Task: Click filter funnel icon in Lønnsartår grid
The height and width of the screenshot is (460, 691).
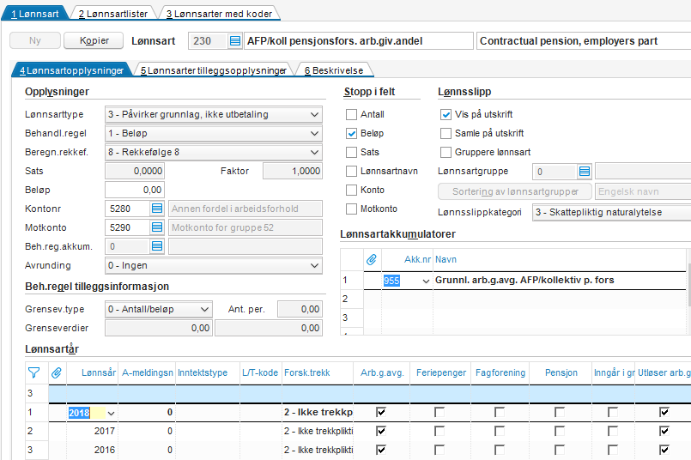Action: click(33, 372)
